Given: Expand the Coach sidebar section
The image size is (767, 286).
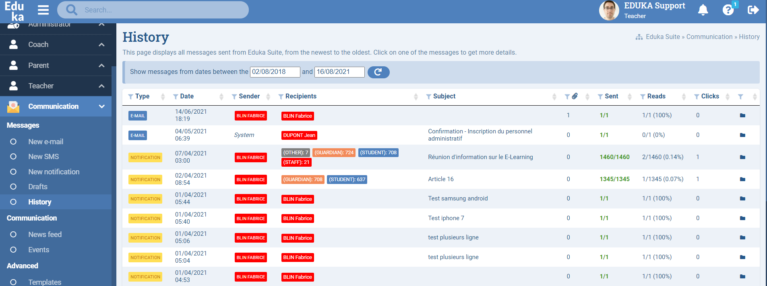Looking at the screenshot, I should pyautogui.click(x=101, y=45).
